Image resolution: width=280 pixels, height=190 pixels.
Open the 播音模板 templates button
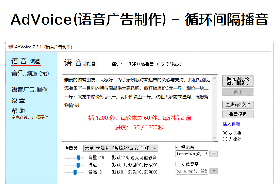tap(238, 114)
